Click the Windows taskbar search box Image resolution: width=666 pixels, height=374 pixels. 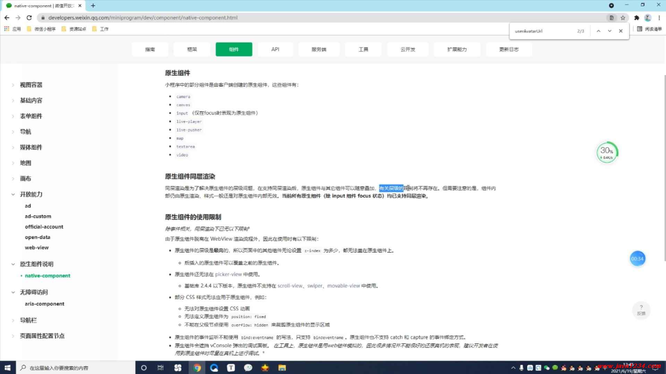76,368
